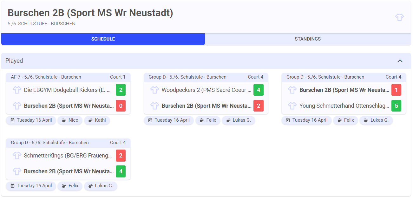Viewport: 413px width, 199px height.
Task: Click Burschen 2B name above Young Schmetterhand
Action: point(344,90)
